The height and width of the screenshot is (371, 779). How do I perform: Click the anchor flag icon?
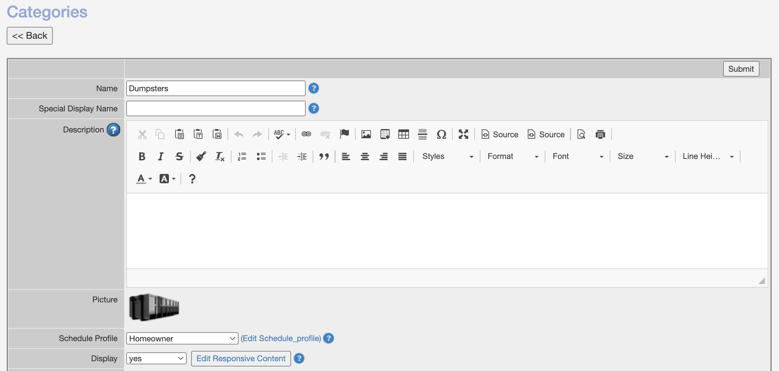point(345,134)
